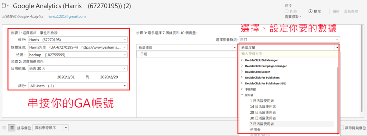Viewport: 367px width, 136px height.
Task: Open the 媒體資源 property dropdown
Action: [x=78, y=47]
